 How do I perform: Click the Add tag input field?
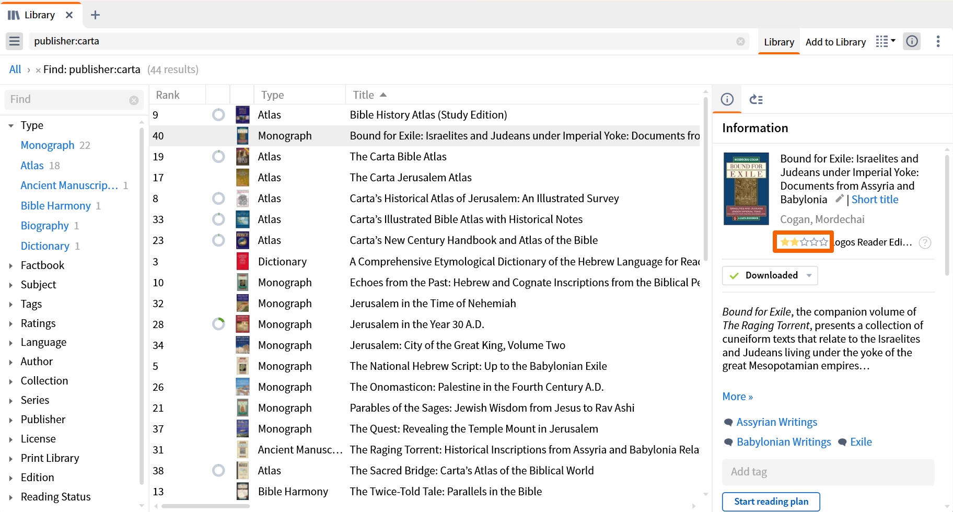click(828, 472)
